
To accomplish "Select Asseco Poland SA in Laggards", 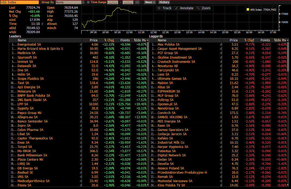I will coord(171,168).
